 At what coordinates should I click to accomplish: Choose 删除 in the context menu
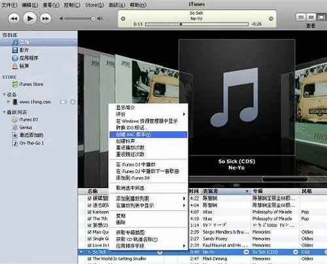(148, 222)
